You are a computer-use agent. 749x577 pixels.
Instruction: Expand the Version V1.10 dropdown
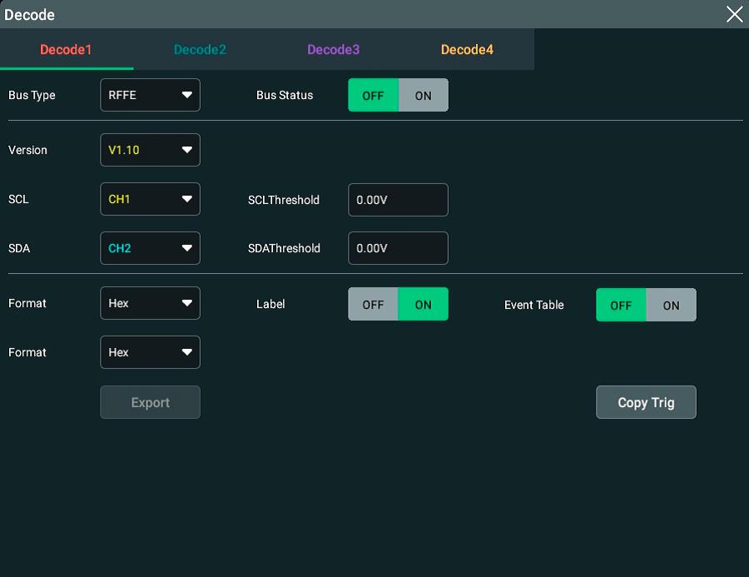coord(150,150)
